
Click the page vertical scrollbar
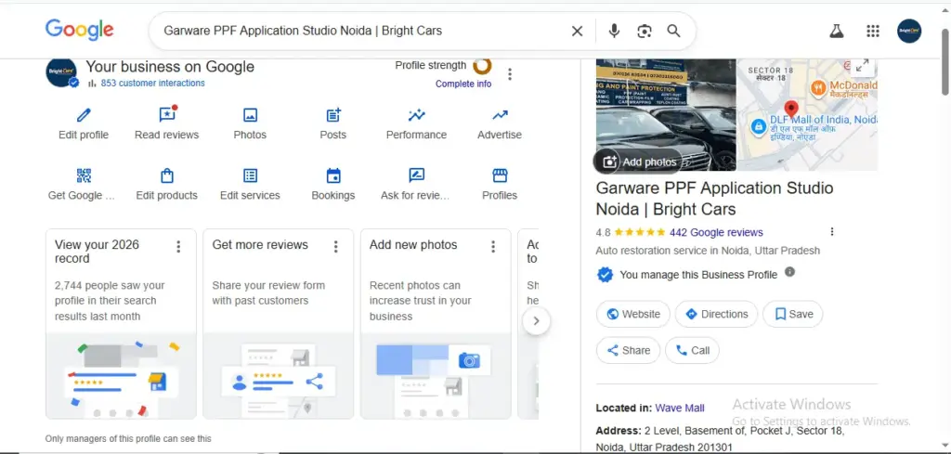[x=945, y=62]
